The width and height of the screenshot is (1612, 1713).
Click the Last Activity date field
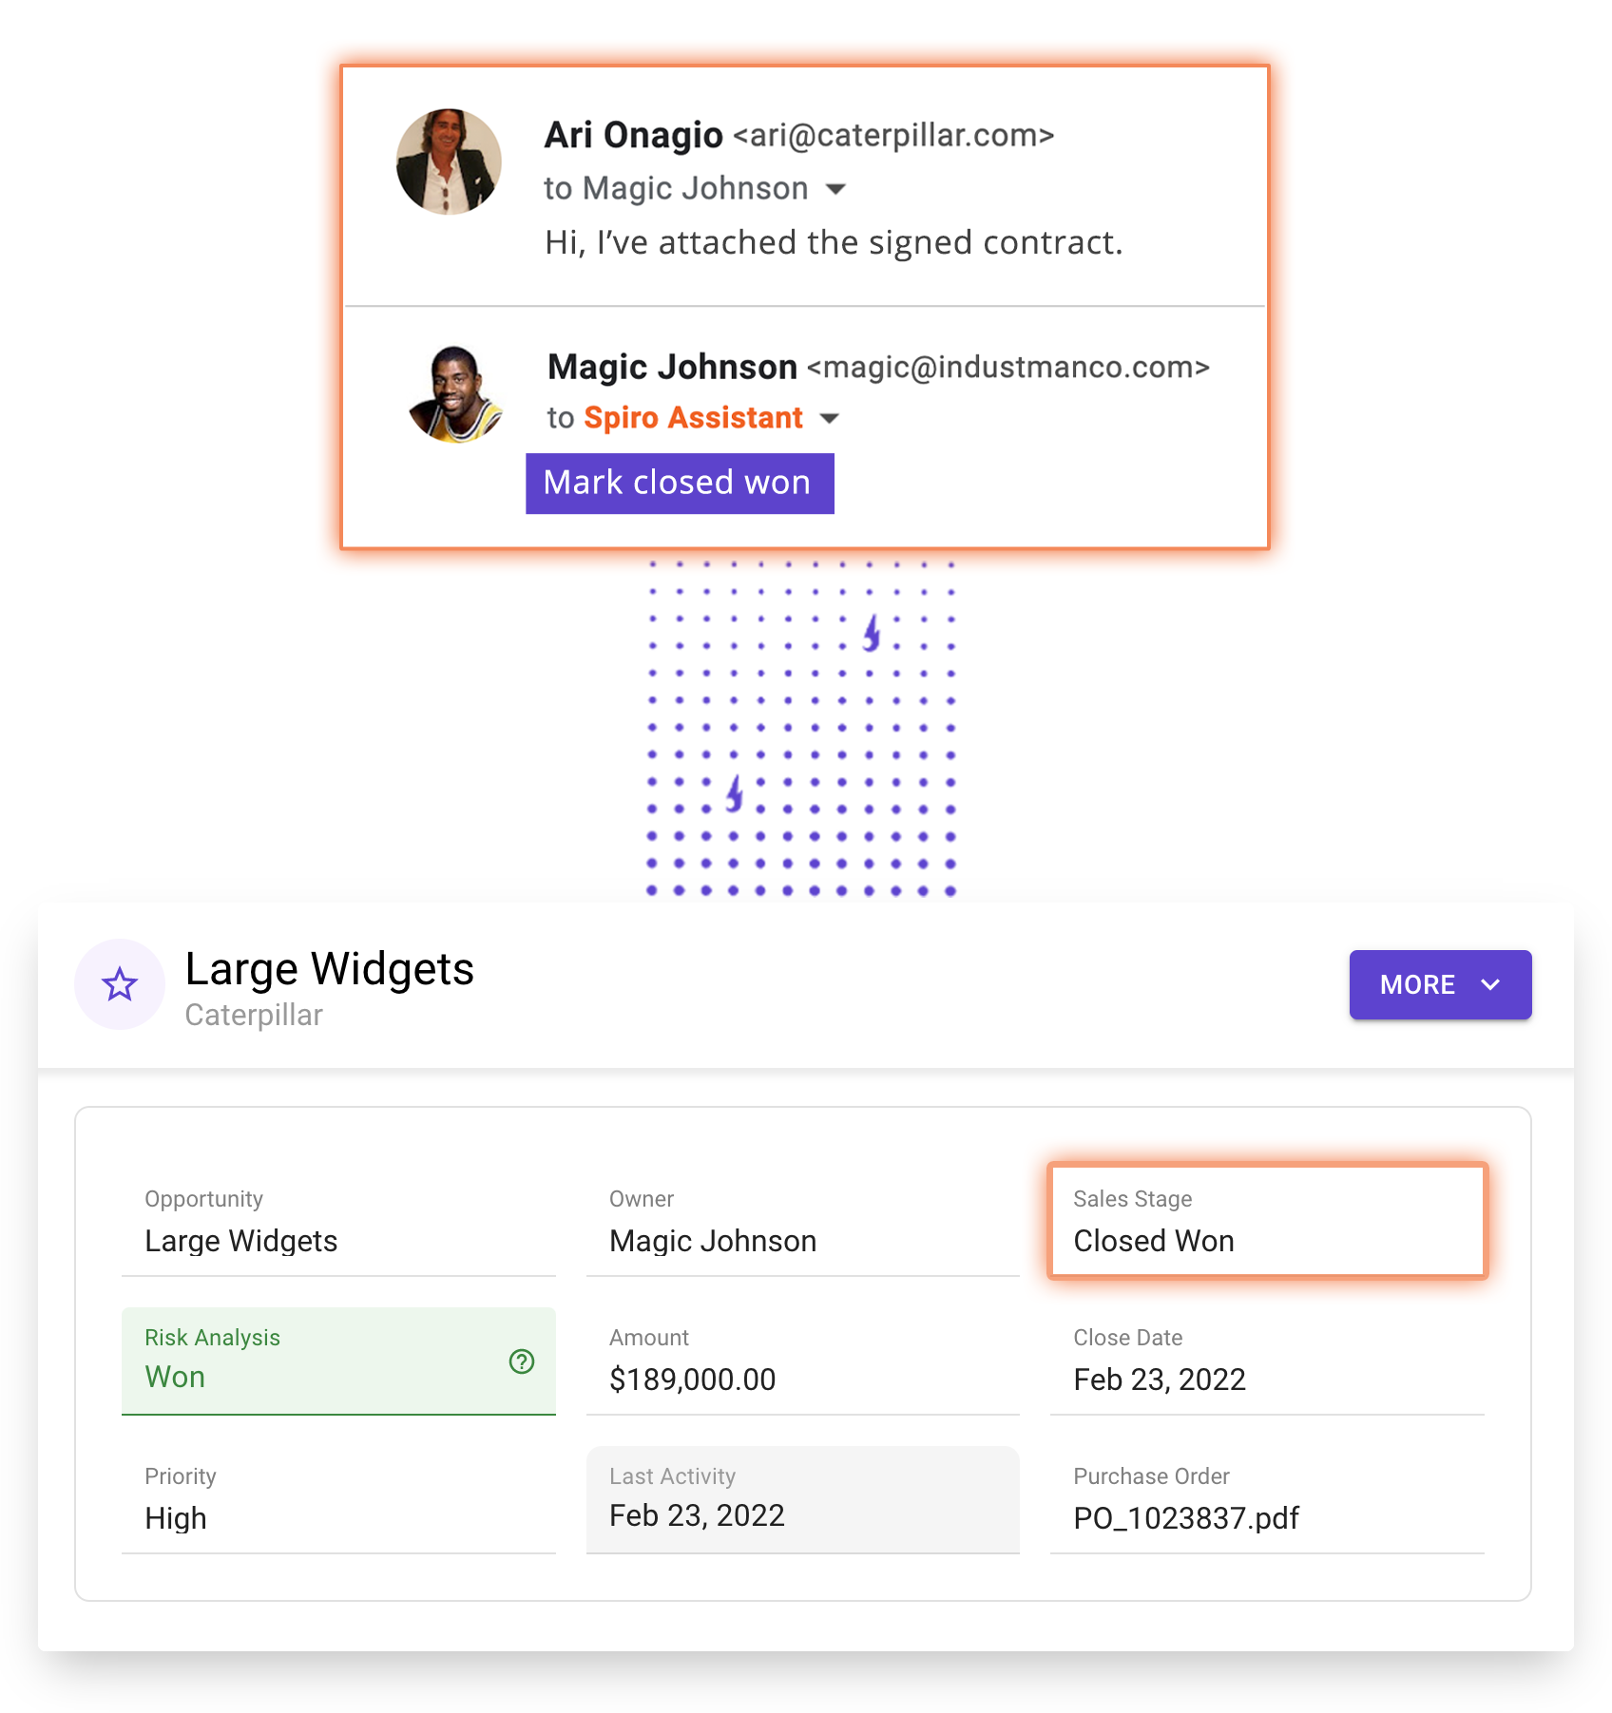(x=803, y=1499)
